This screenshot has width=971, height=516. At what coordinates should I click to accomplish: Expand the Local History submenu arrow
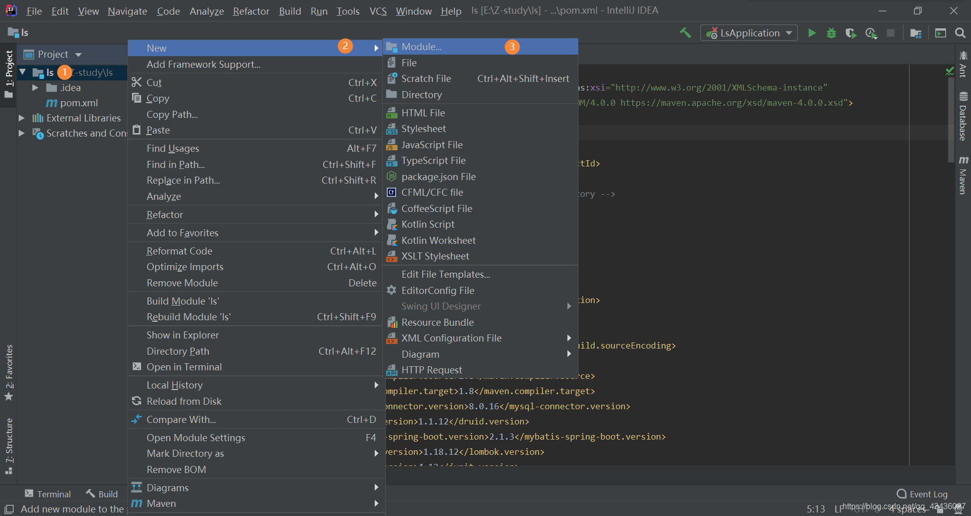(x=376, y=385)
